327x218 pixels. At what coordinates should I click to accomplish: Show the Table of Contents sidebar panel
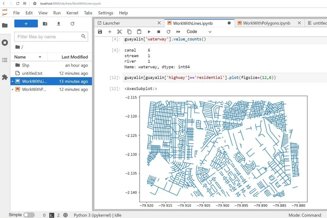click(5, 60)
